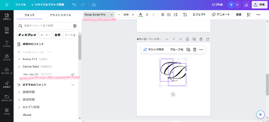The width and height of the screenshot is (269, 122).
Task: Open the analytics chart icon
Action: tap(246, 5)
